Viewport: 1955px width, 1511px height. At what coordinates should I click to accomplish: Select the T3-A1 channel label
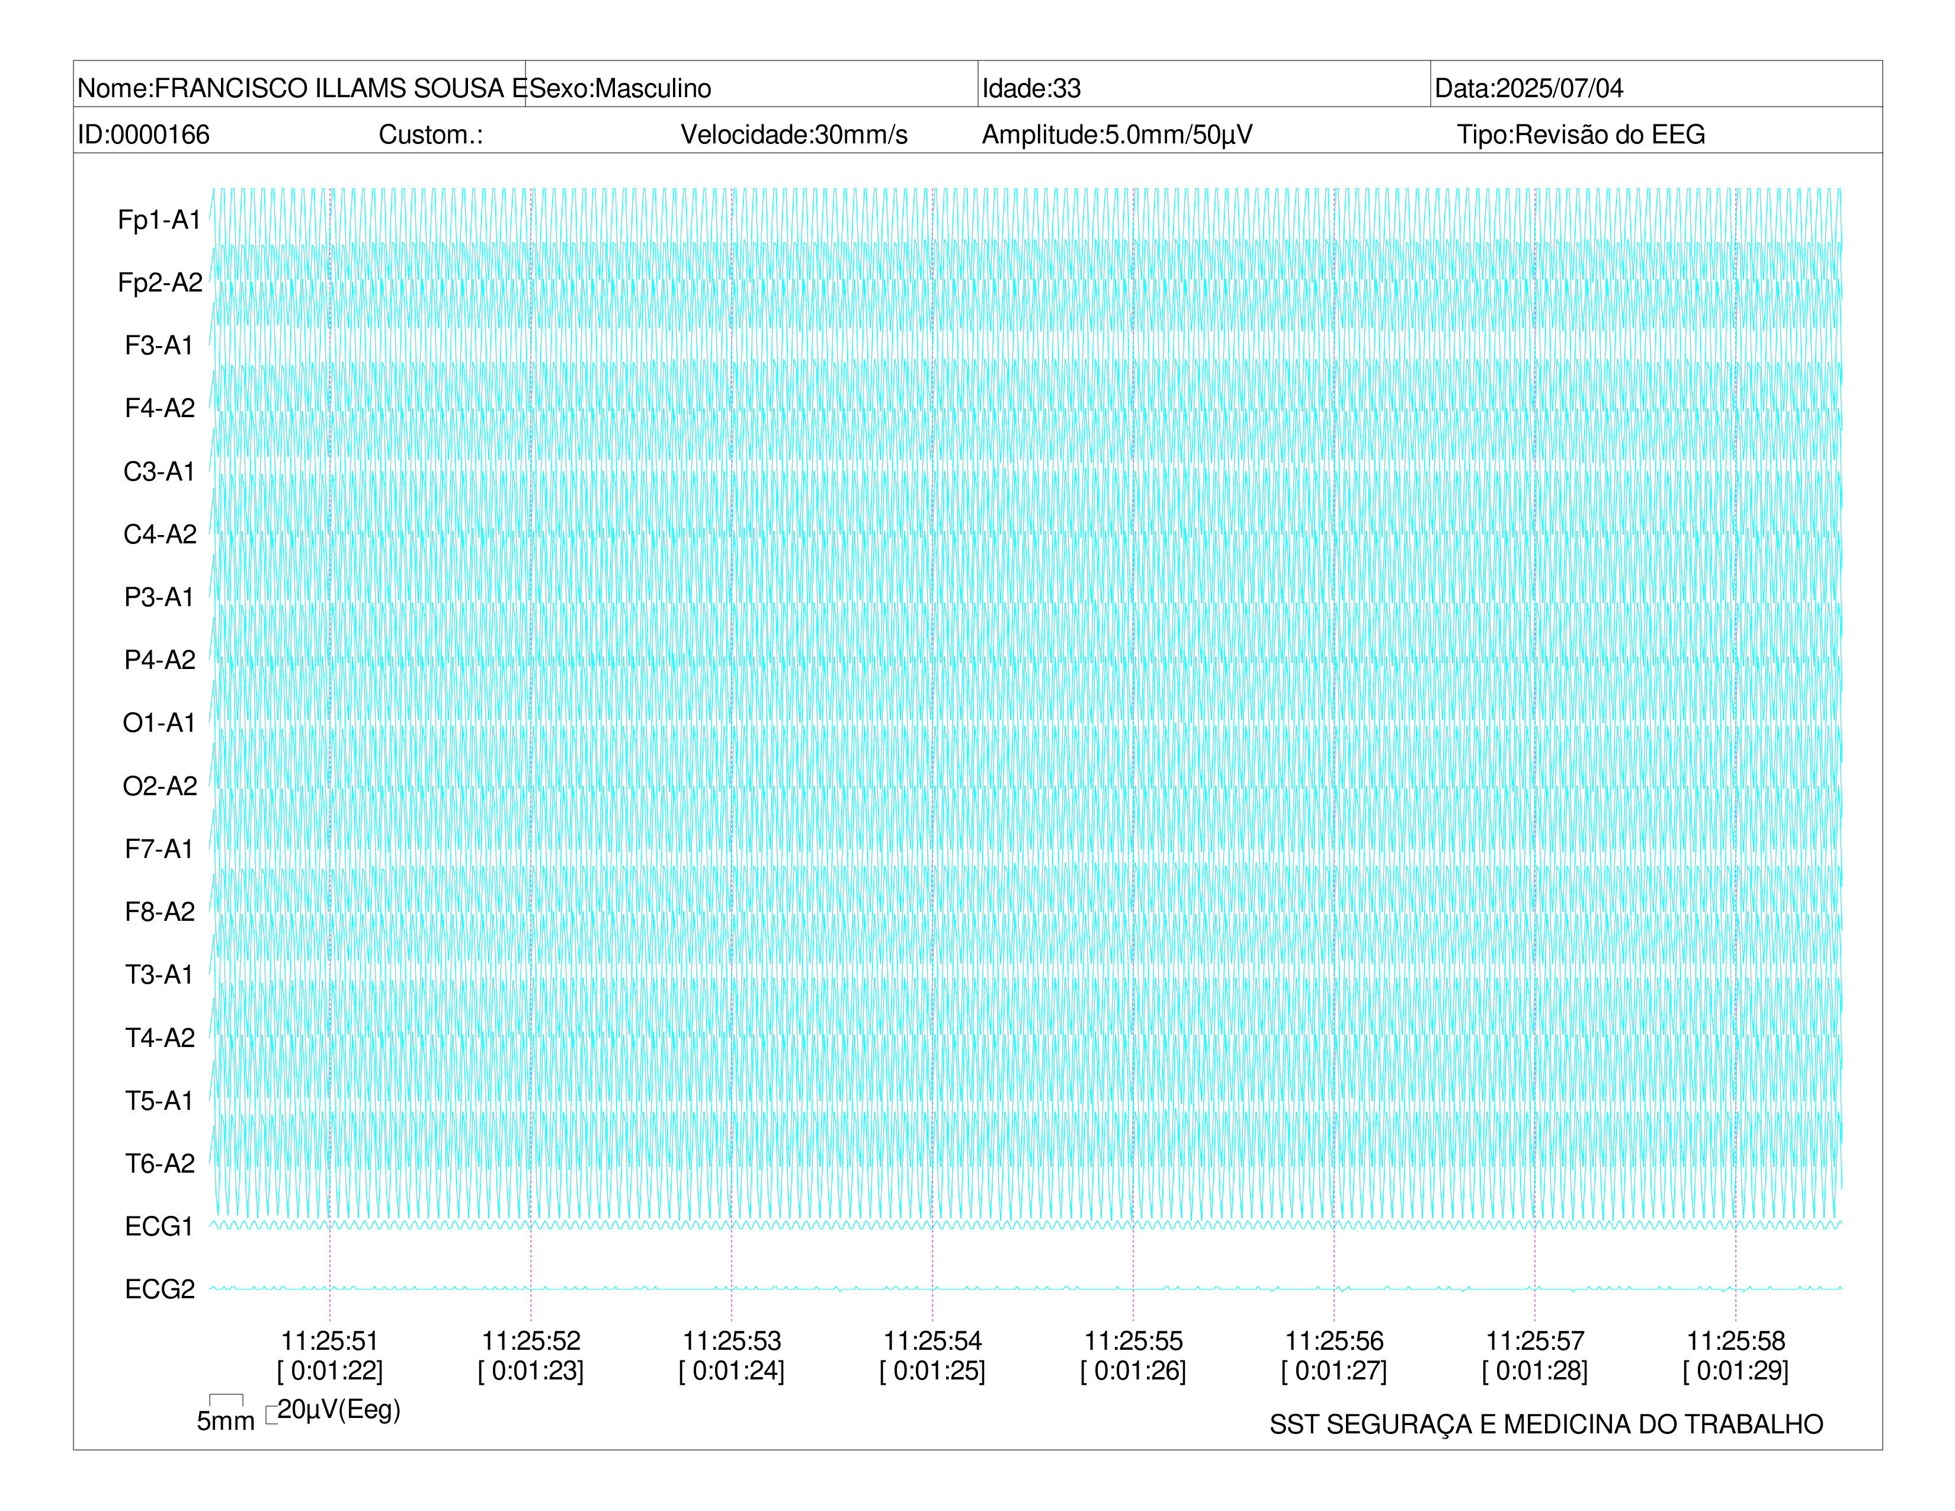pyautogui.click(x=159, y=975)
